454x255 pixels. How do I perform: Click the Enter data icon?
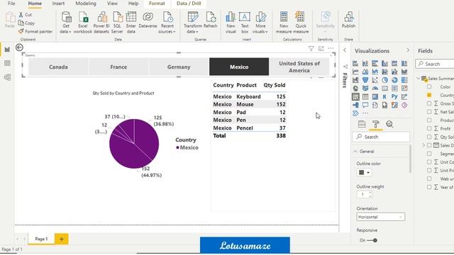[131, 17]
